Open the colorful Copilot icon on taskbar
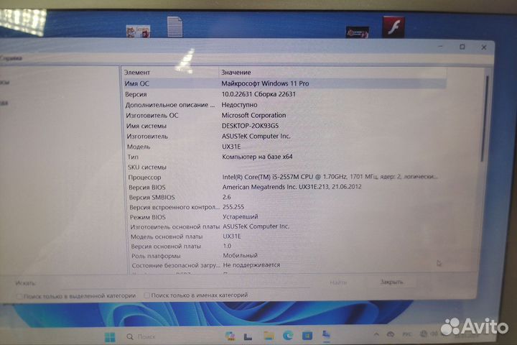This screenshot has height=345, width=517. point(230,336)
